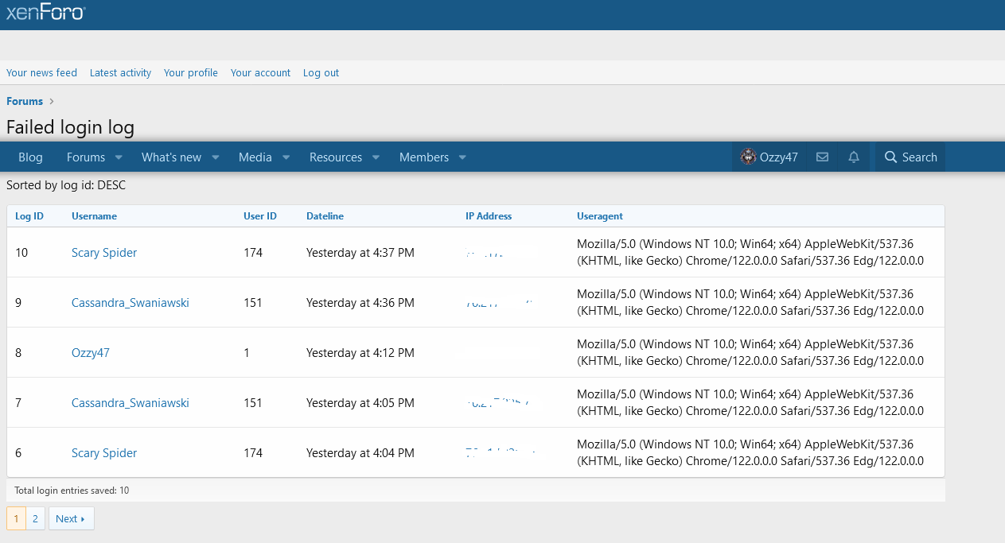Open Scary Spider profile in log 10
Viewport: 1005px width, 543px height.
pyautogui.click(x=104, y=253)
